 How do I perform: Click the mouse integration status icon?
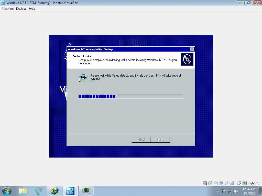239,183
